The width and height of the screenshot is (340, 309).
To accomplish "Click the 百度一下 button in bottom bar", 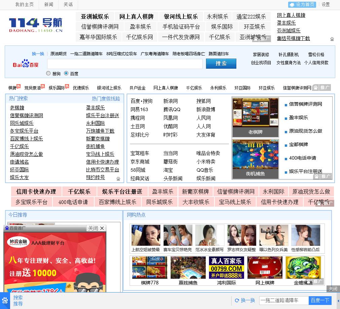I will [320, 300].
